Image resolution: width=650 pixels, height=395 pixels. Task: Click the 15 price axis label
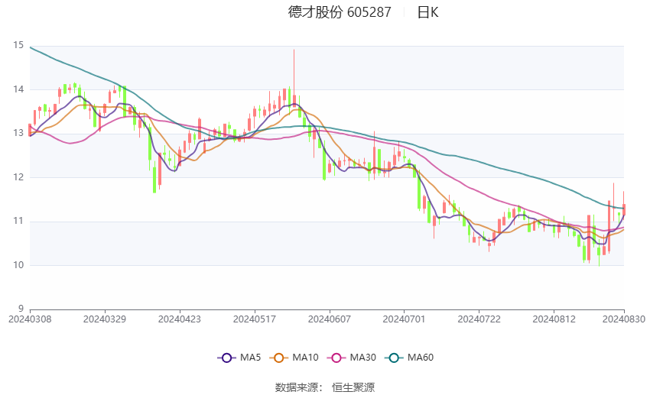point(18,45)
